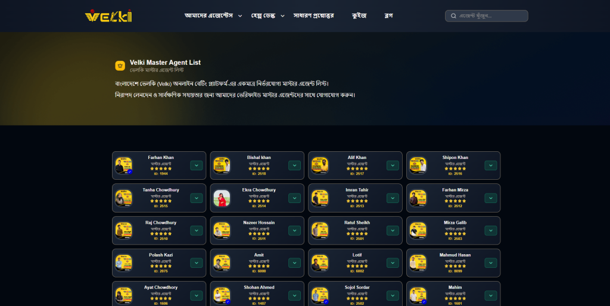Select the name Shohan Ahmed

click(259, 288)
